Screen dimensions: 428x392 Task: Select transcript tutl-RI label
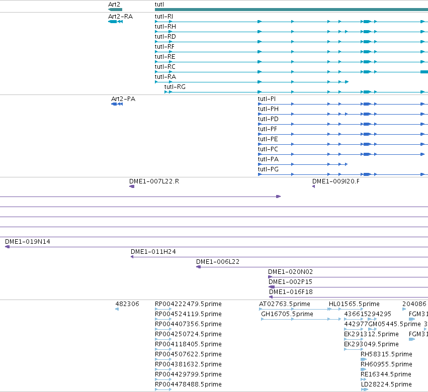164,17
